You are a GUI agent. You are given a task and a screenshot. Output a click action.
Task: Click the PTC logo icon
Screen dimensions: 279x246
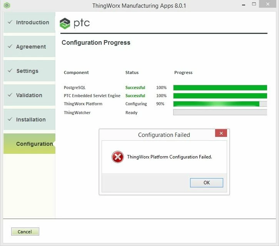[x=65, y=24]
